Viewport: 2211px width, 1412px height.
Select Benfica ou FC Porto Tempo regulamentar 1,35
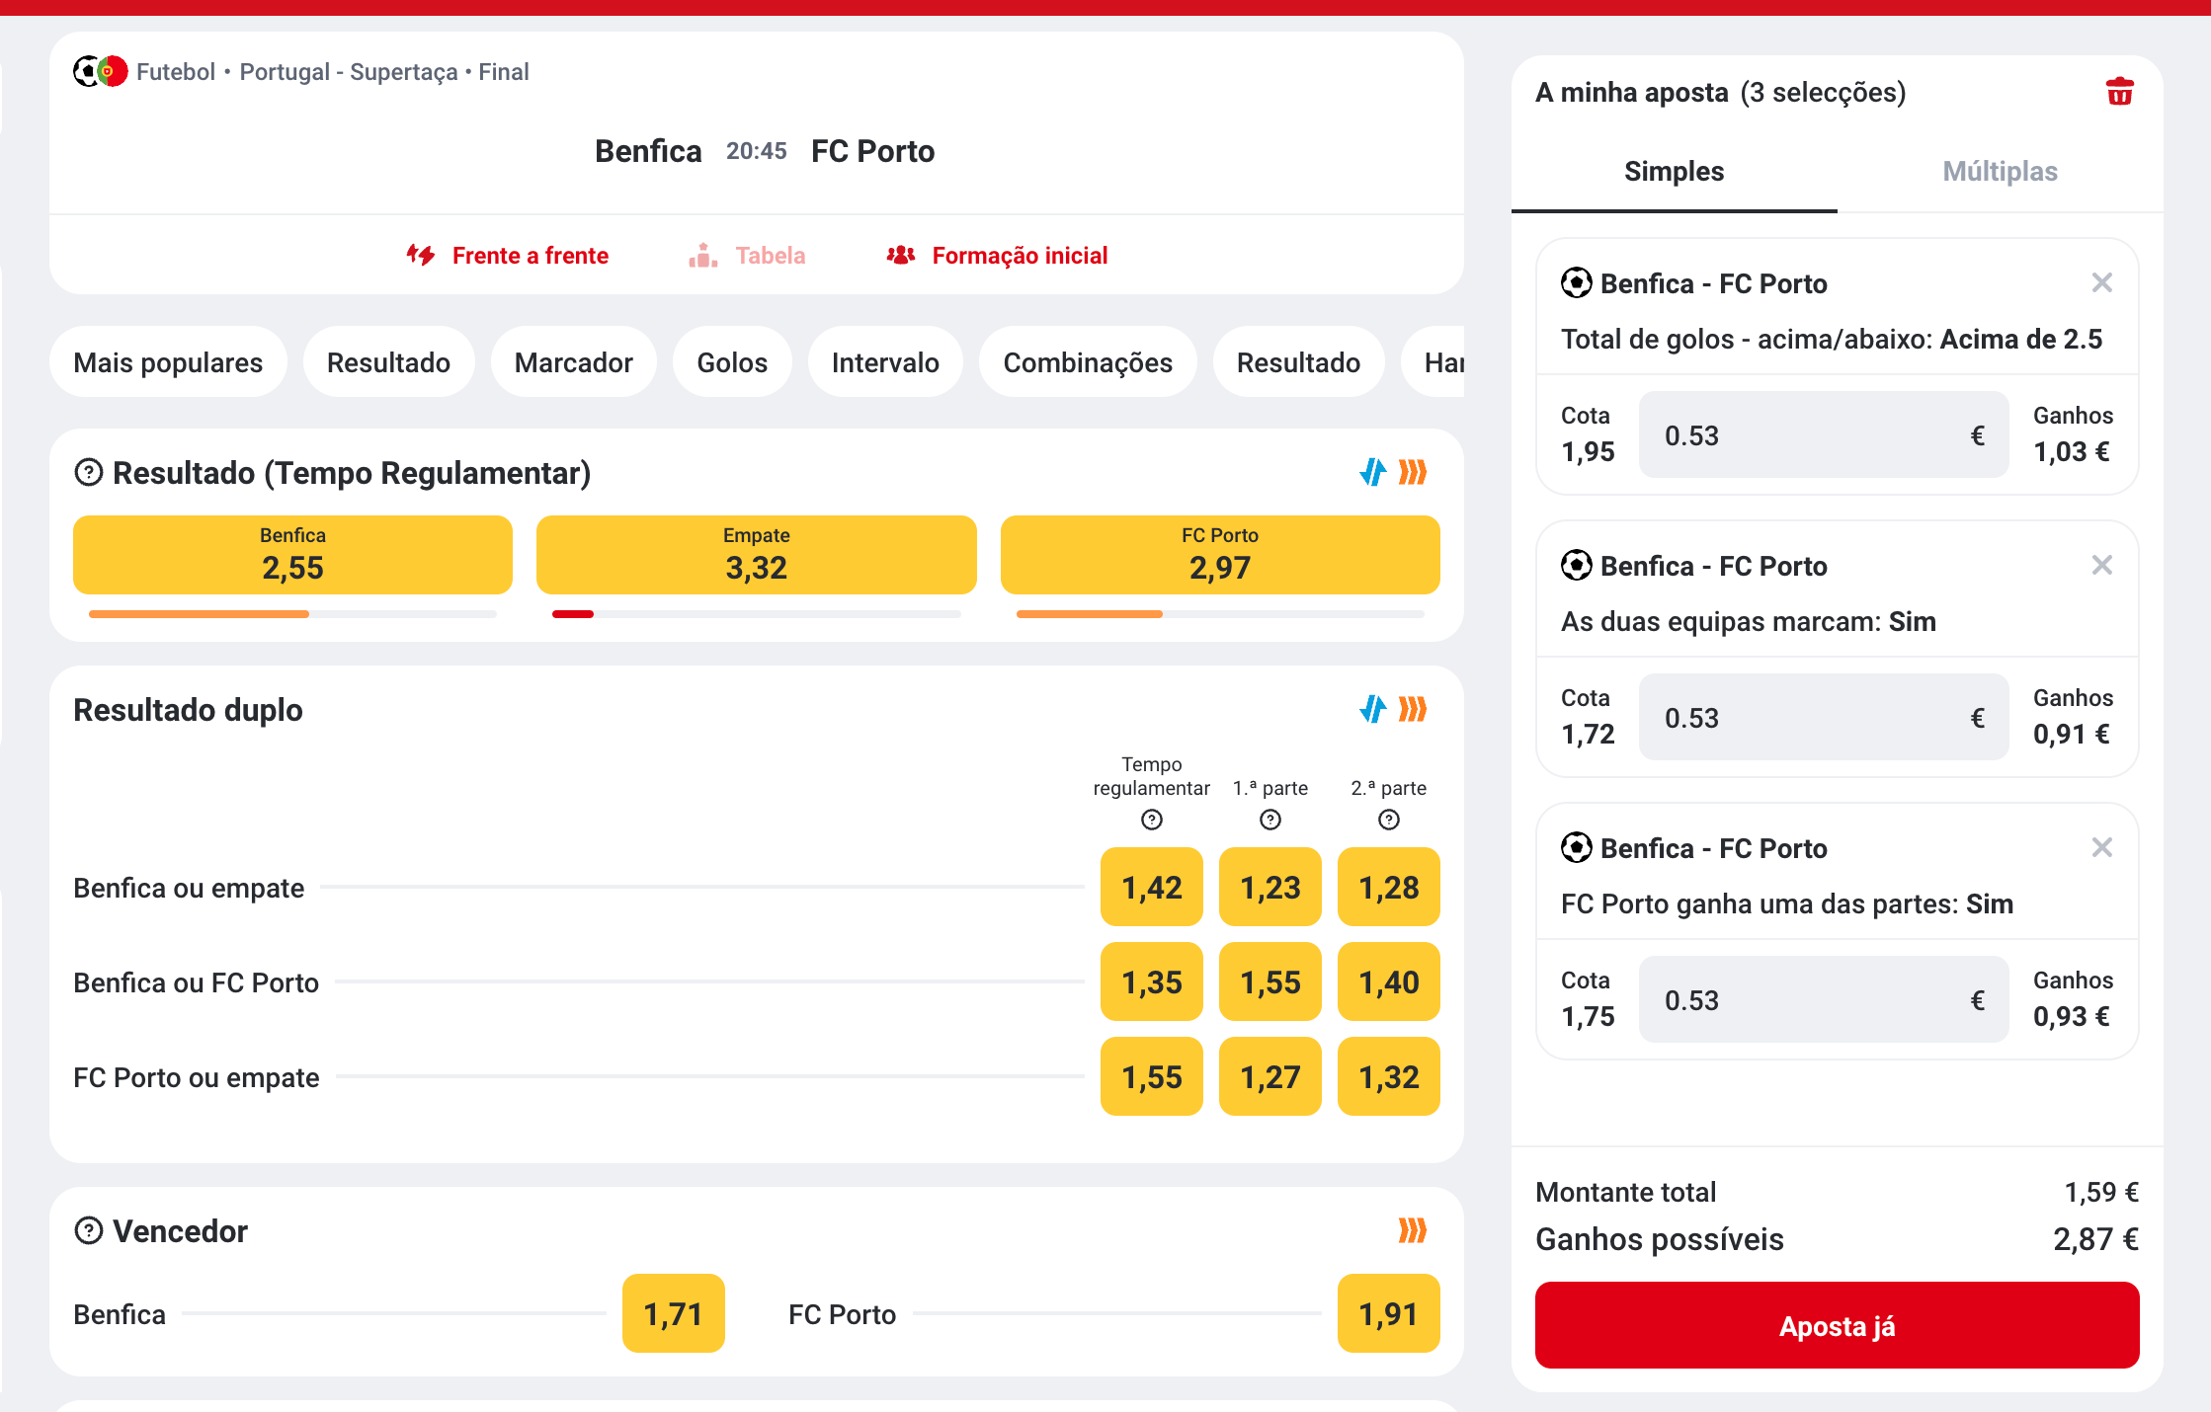pos(1152,981)
